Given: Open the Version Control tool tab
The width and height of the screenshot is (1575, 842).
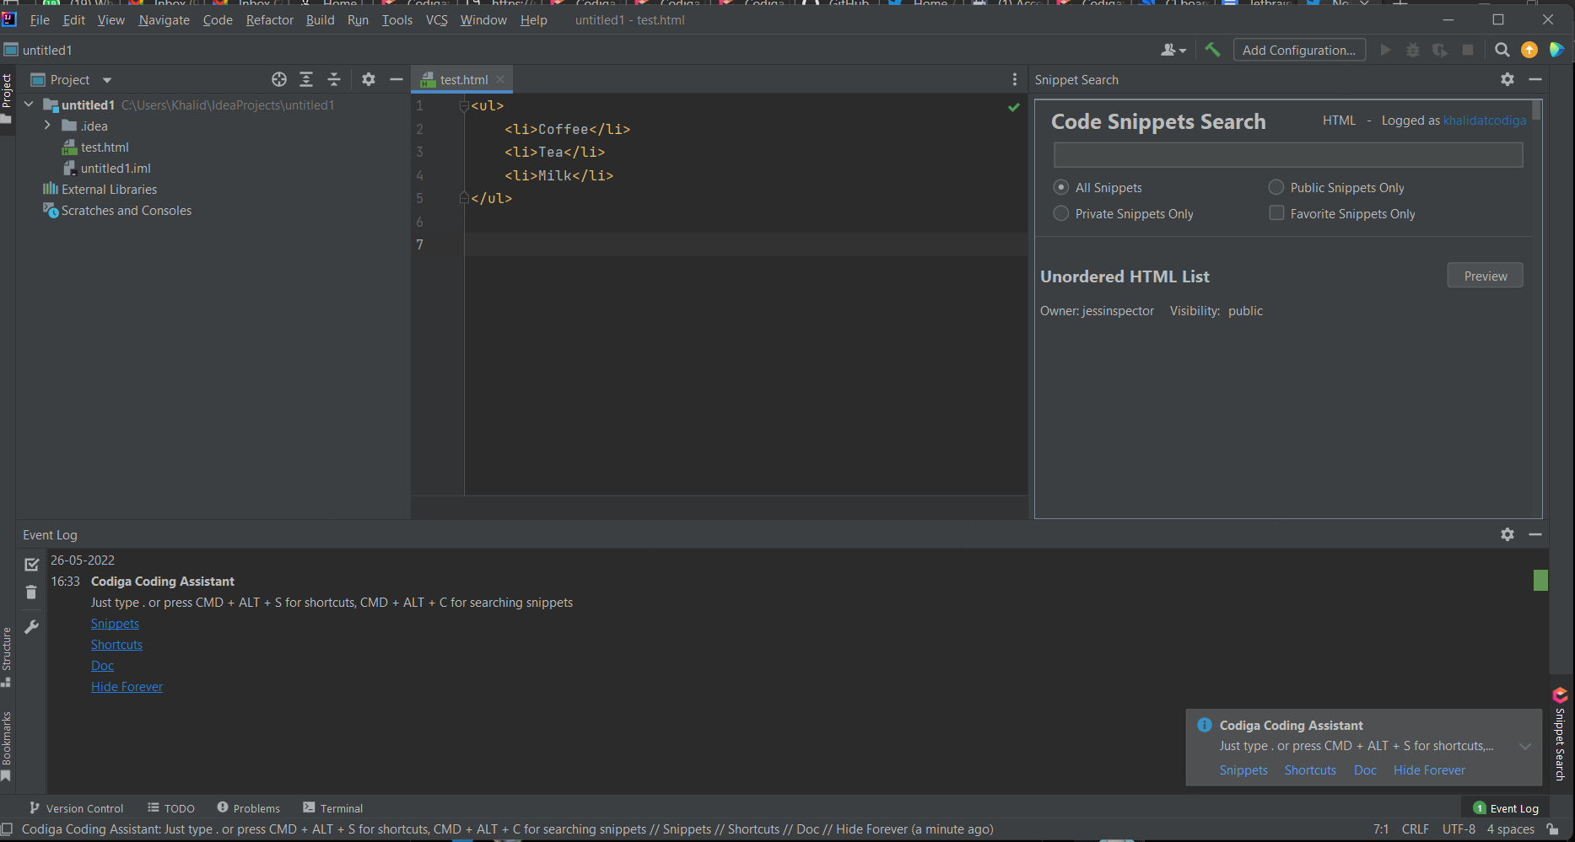Looking at the screenshot, I should (76, 808).
